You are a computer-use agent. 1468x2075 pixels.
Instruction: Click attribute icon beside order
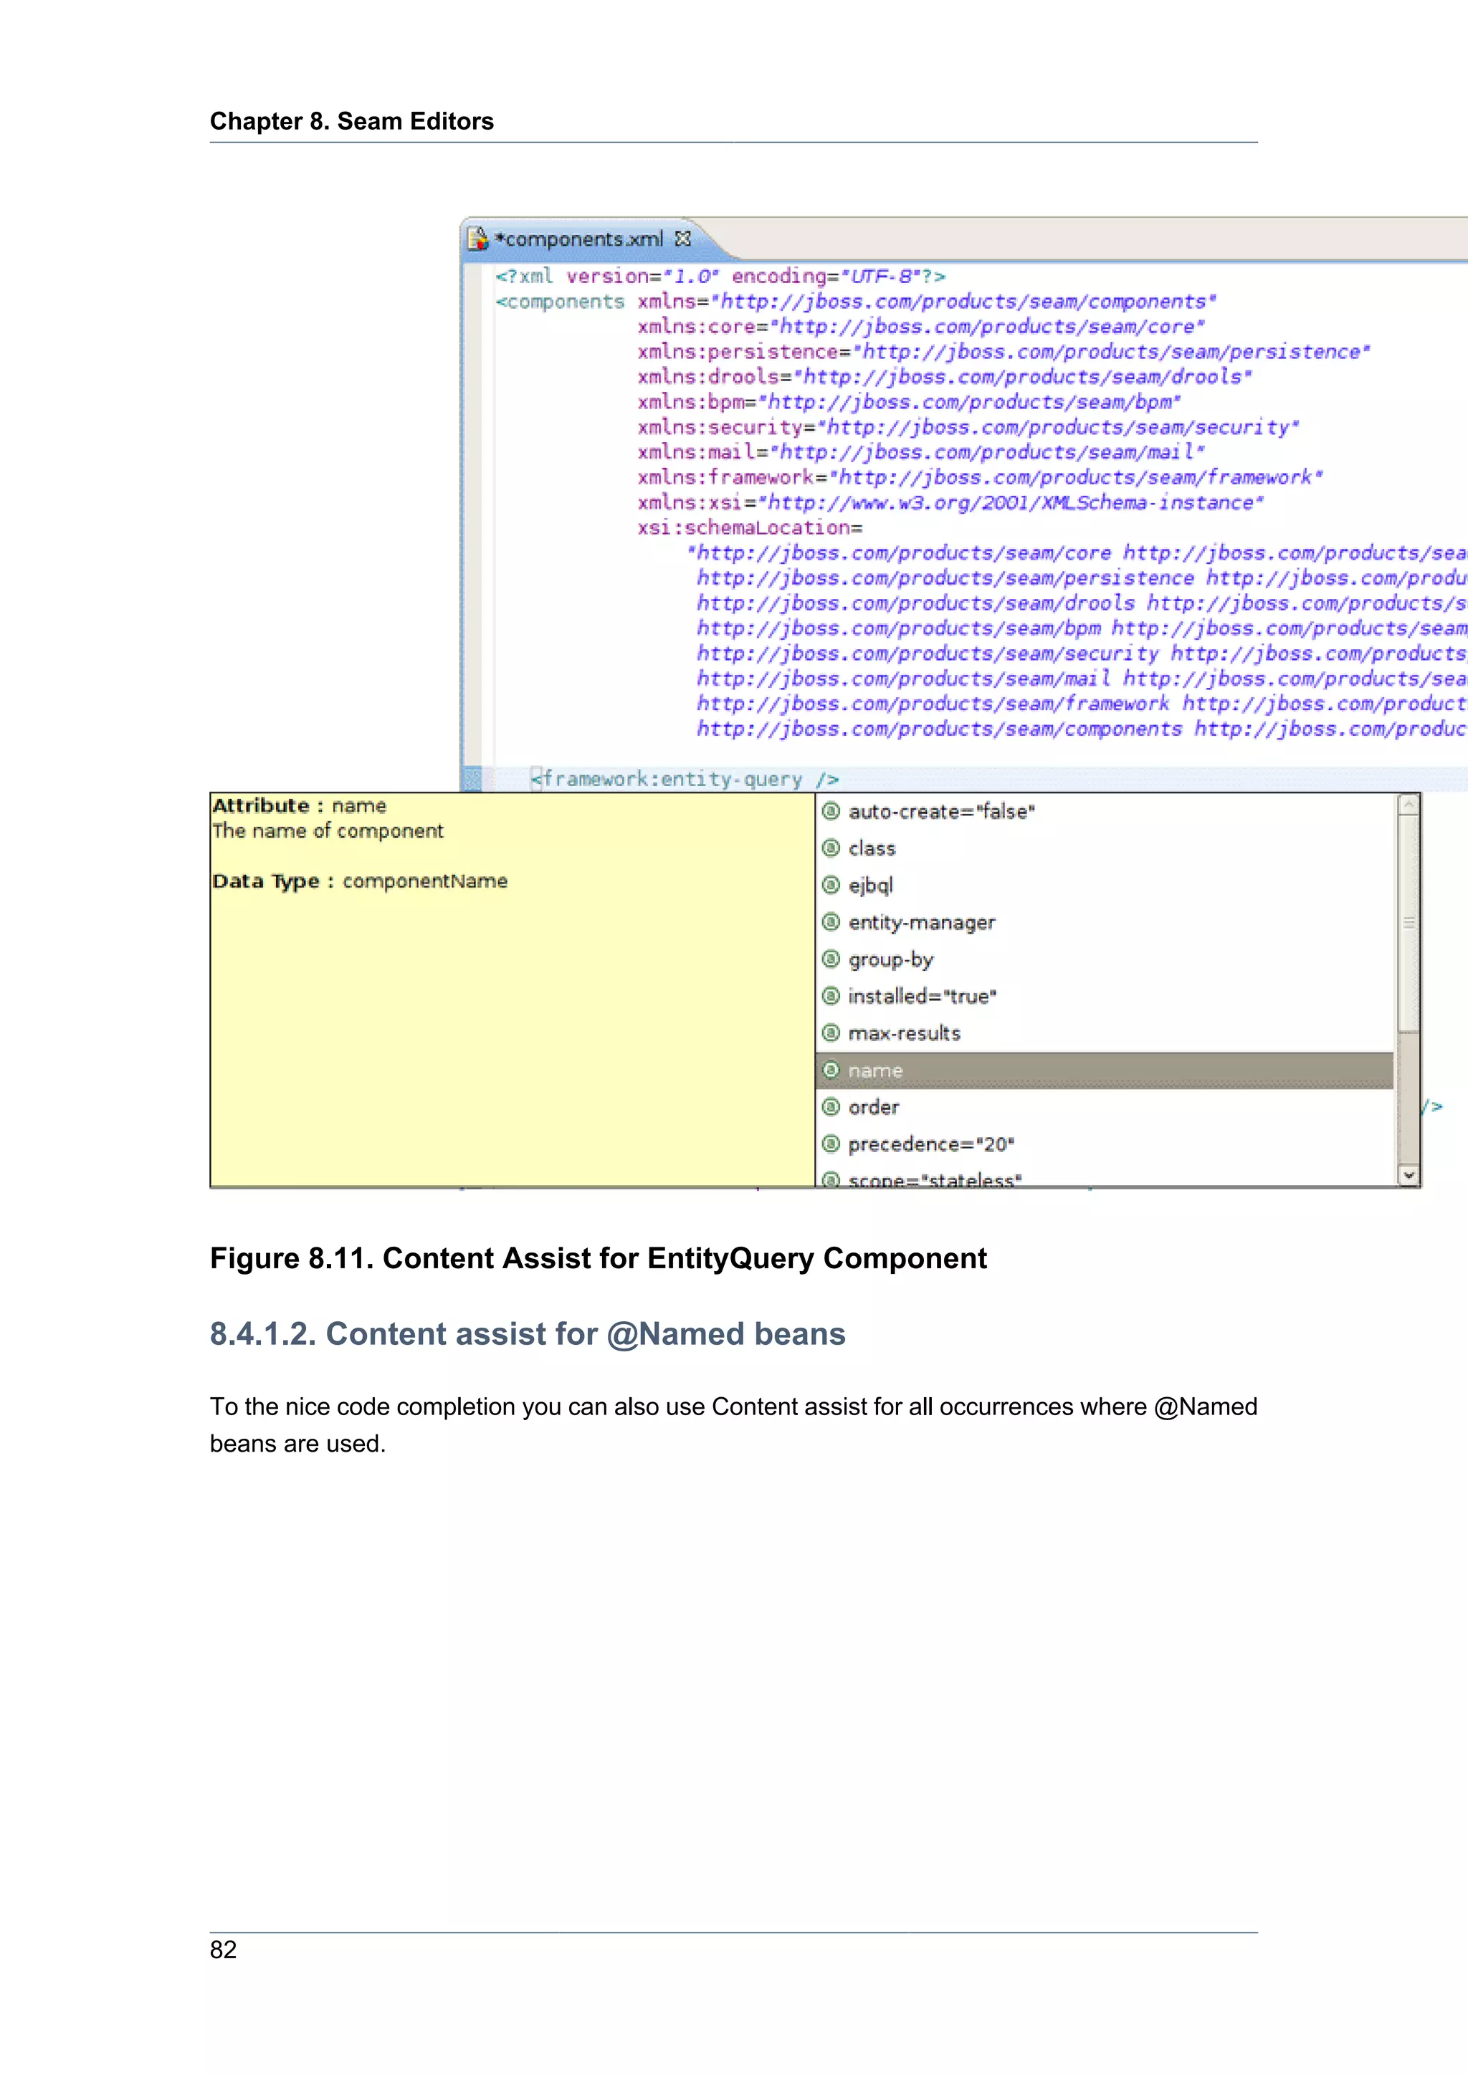(831, 1107)
